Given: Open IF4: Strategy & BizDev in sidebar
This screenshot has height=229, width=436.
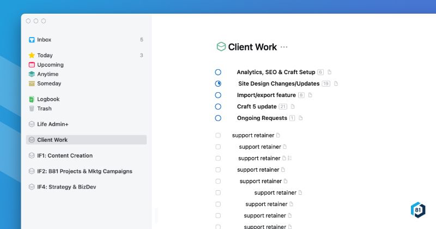Looking at the screenshot, I should pos(66,187).
